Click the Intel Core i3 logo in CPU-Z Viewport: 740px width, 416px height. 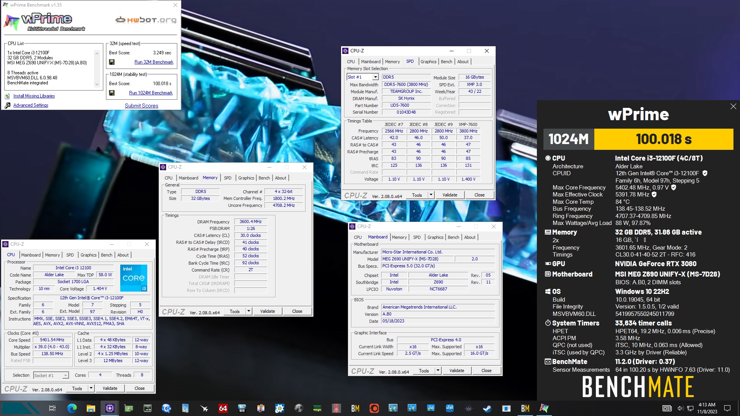(134, 278)
